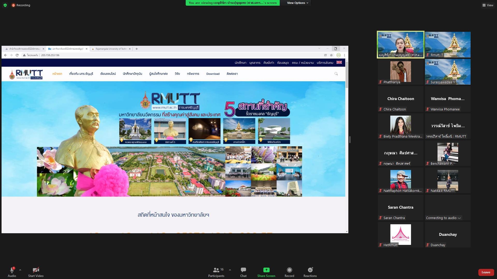Select หน้าแรก in the site navigation

(57, 74)
